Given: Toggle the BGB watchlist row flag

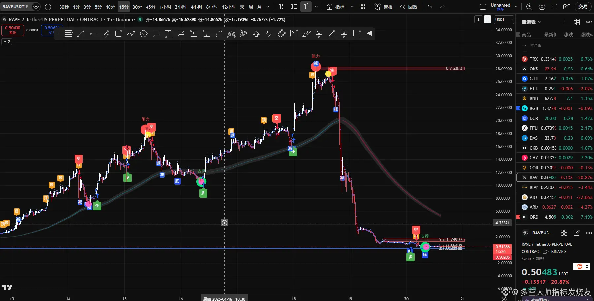Looking at the screenshot, I should 518,108.
